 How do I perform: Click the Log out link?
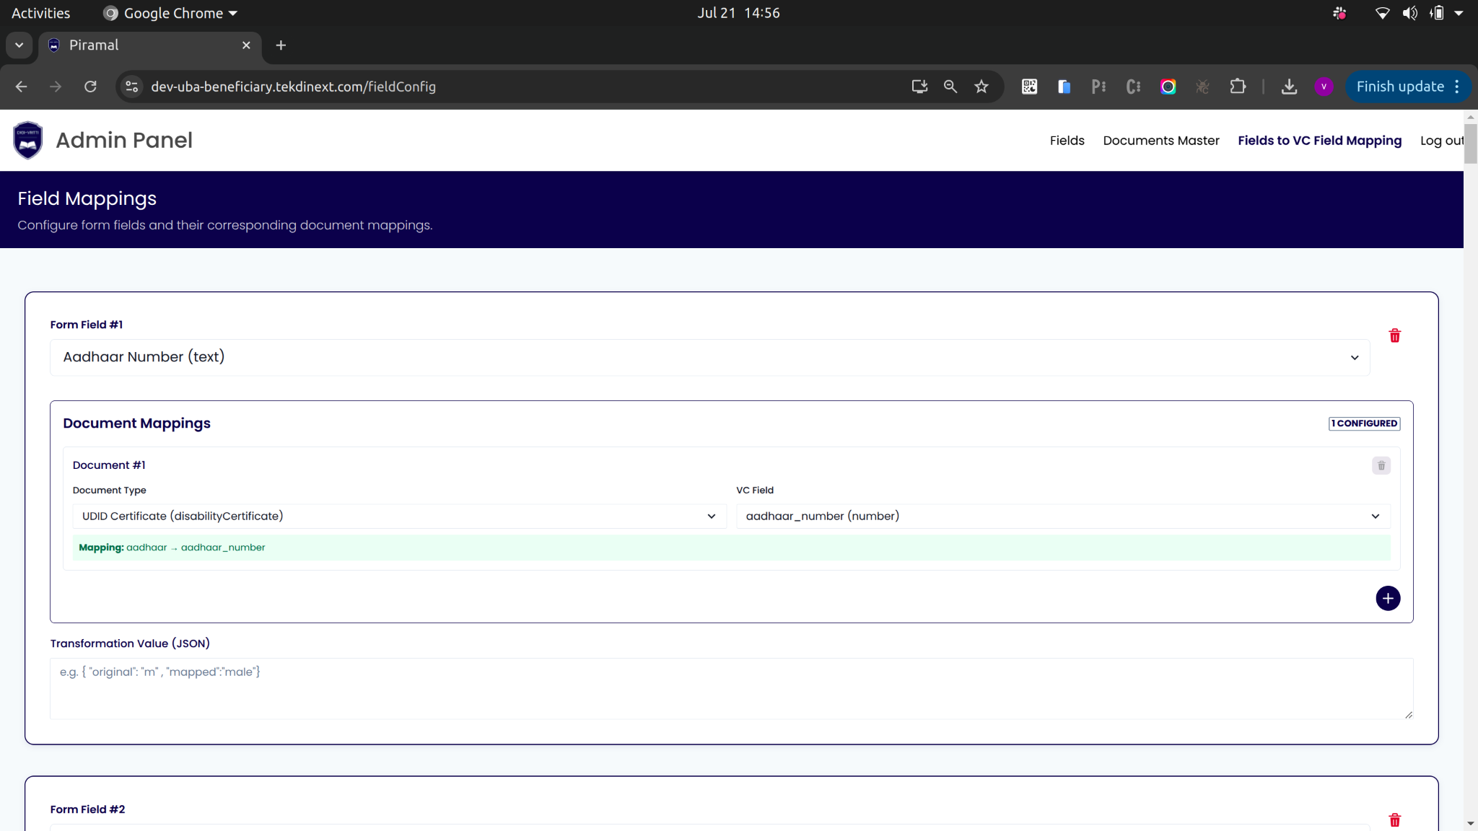point(1440,141)
